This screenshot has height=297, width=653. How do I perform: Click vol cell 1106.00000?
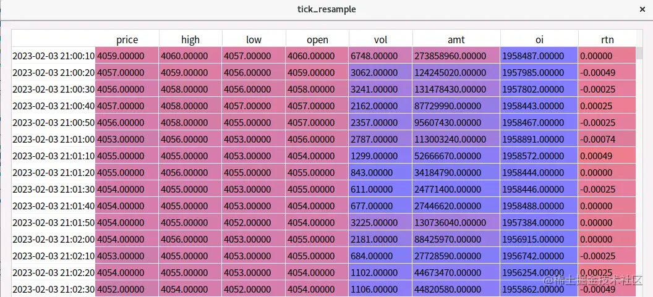point(381,289)
